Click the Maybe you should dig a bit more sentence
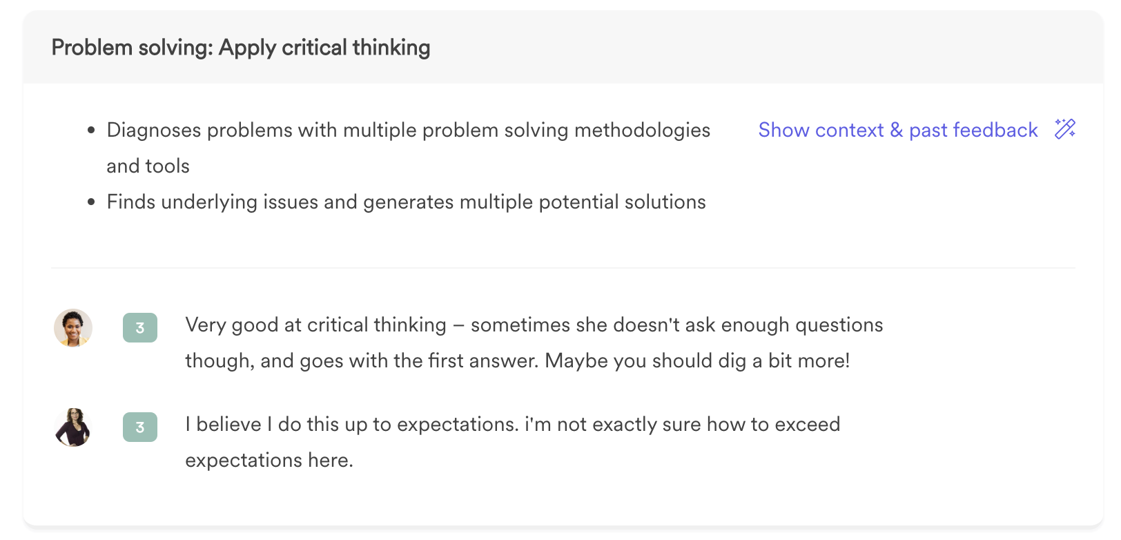The width and height of the screenshot is (1121, 540). 697,360
